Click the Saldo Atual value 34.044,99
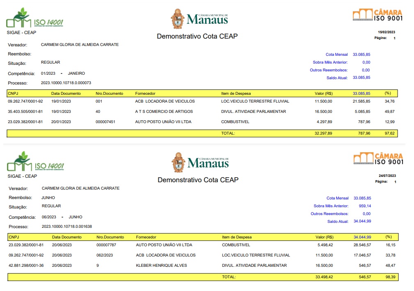The image size is (414, 291). tap(362, 221)
